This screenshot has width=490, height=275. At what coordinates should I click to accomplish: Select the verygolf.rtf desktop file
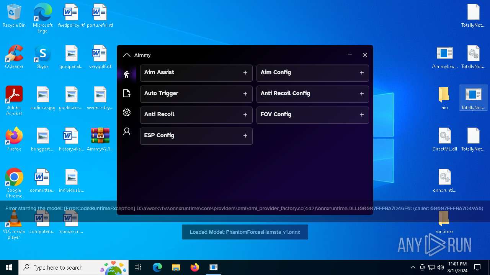pos(100,57)
